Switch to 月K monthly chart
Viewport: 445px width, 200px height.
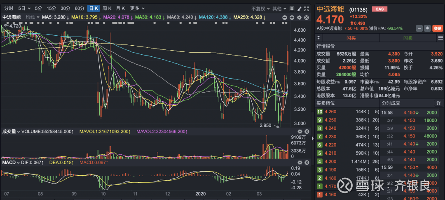tap(121, 9)
